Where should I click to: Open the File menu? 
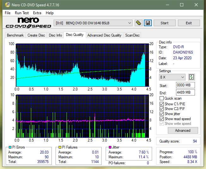(x=8, y=13)
